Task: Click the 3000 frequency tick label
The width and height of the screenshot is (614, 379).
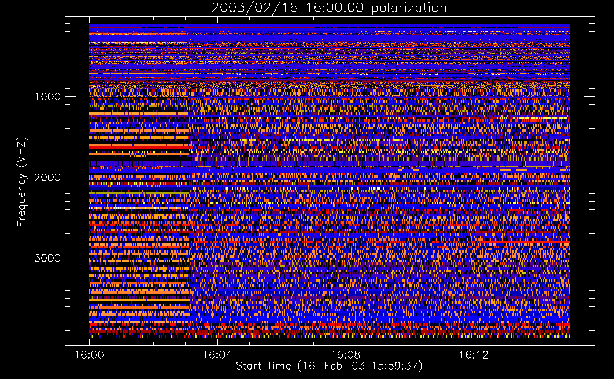Action: (x=47, y=258)
